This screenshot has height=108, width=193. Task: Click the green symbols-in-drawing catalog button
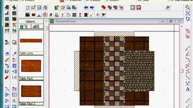click(25, 26)
